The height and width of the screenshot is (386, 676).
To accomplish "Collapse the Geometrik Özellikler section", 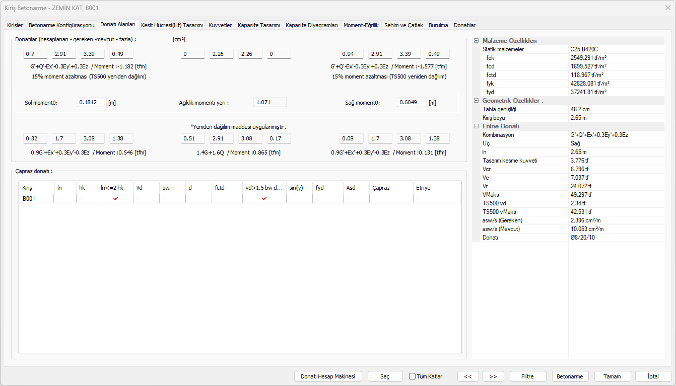I will pyautogui.click(x=476, y=101).
